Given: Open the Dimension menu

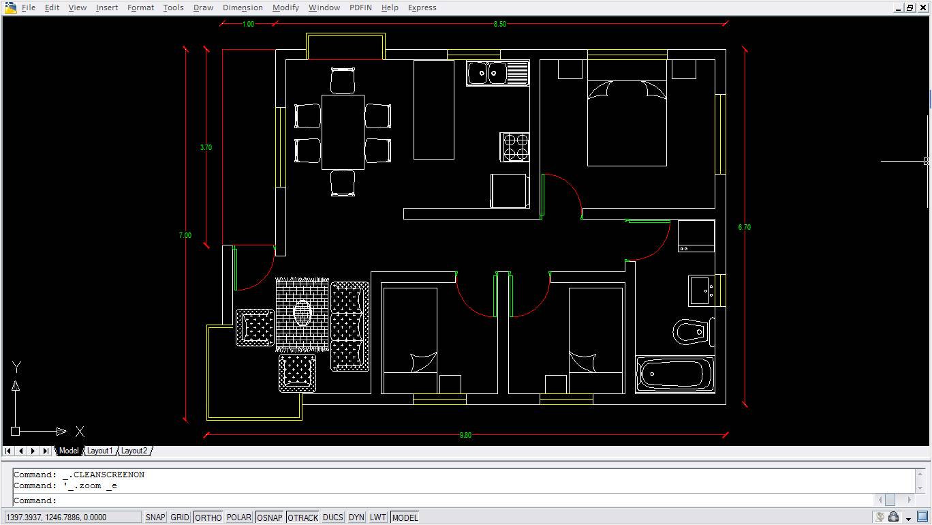Looking at the screenshot, I should pyautogui.click(x=243, y=7).
